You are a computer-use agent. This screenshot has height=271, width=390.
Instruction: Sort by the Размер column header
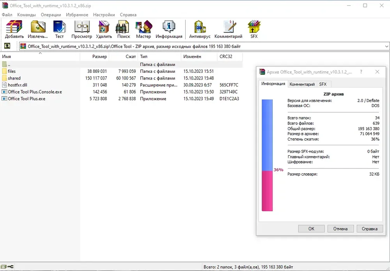(94, 56)
